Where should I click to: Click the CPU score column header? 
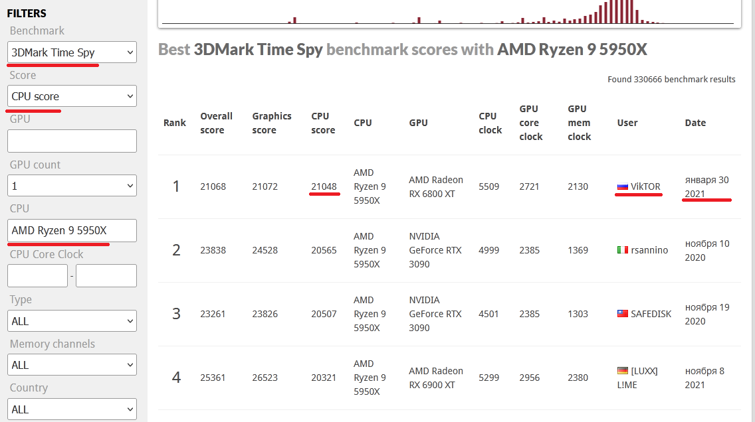(323, 123)
